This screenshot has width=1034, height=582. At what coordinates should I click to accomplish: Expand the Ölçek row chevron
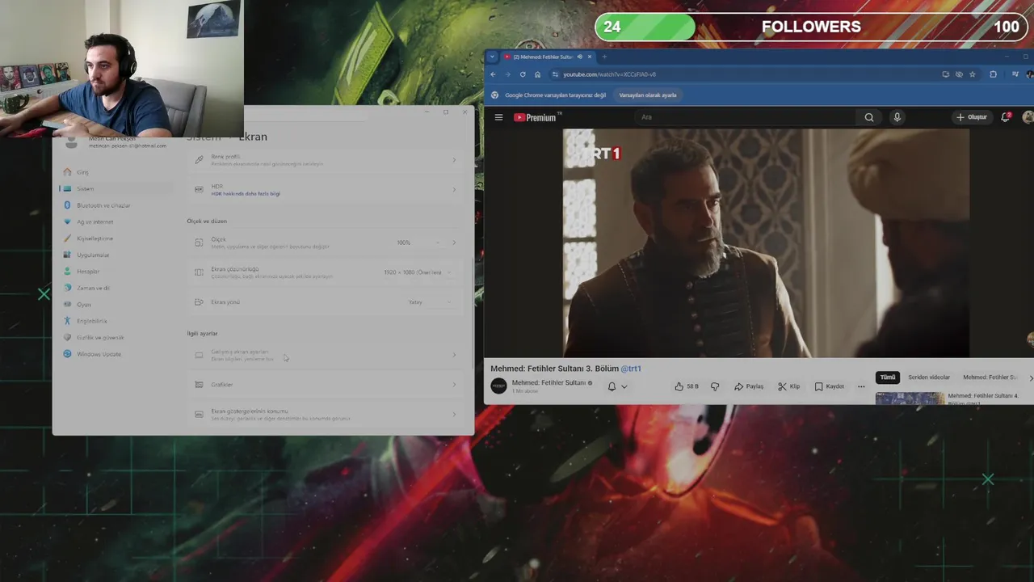pyautogui.click(x=454, y=242)
